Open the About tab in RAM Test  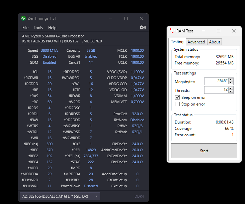(215, 42)
